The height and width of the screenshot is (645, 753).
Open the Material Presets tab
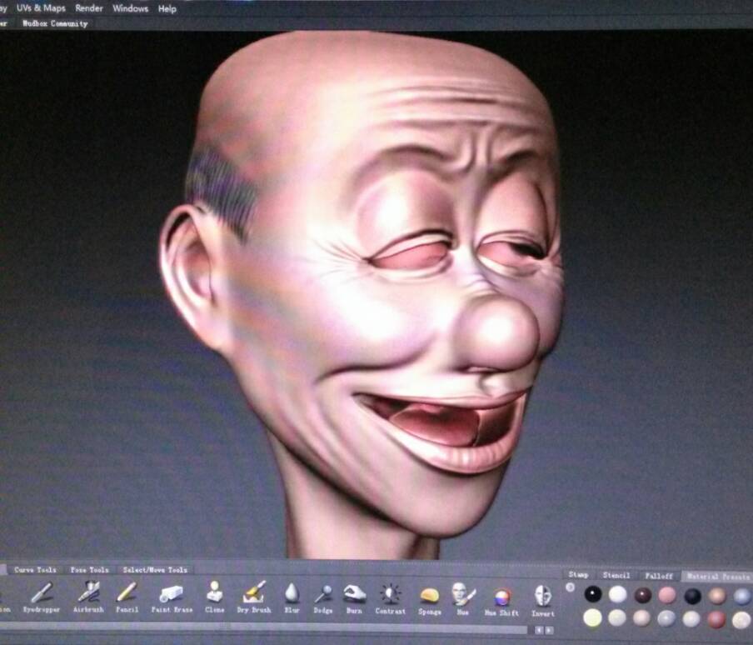coord(717,576)
